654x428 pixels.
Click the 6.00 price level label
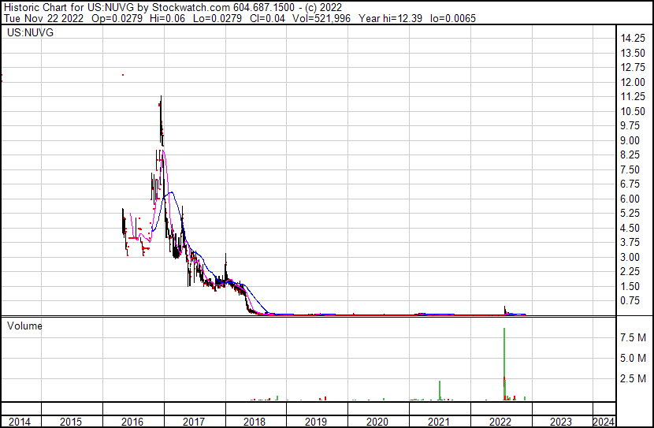coord(630,199)
